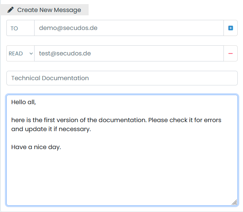Viewport: 243px width, 212px height.
Task: Click the 'and update it if necessary.' line
Action: coord(51,129)
